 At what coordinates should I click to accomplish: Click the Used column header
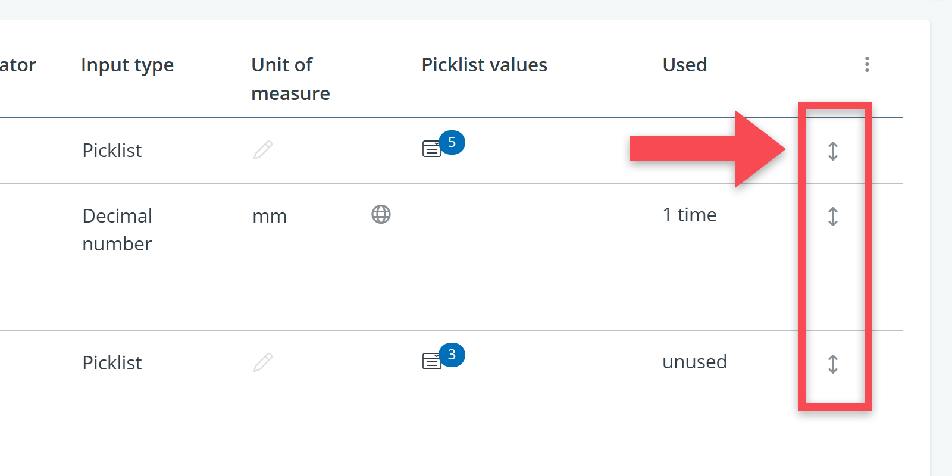tap(685, 65)
